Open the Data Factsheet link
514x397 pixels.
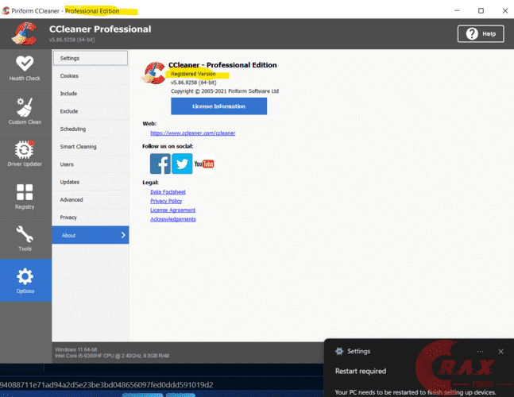point(168,192)
